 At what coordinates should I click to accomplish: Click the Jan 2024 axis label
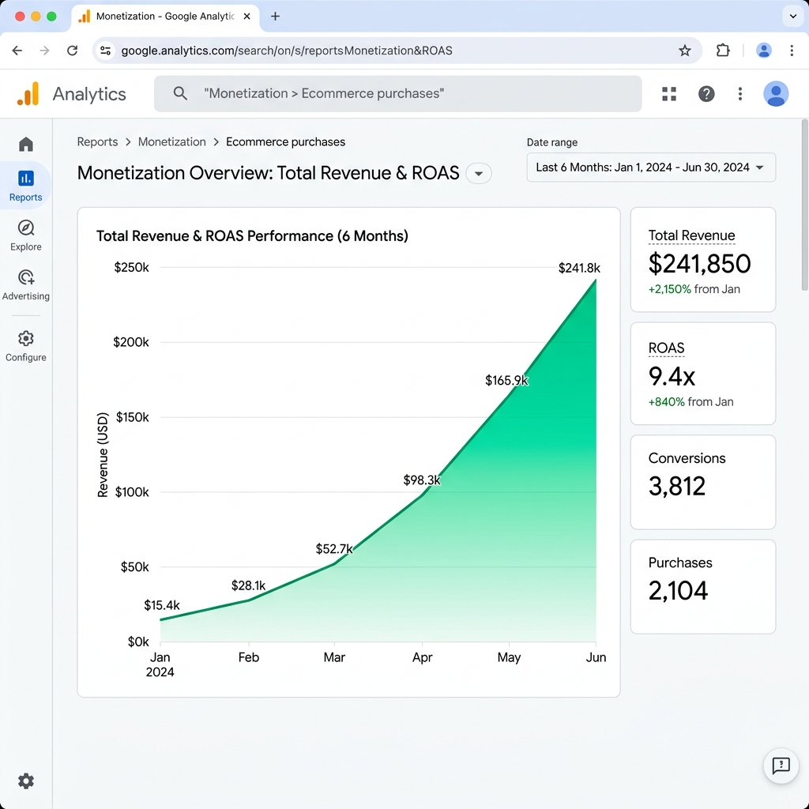click(x=160, y=664)
